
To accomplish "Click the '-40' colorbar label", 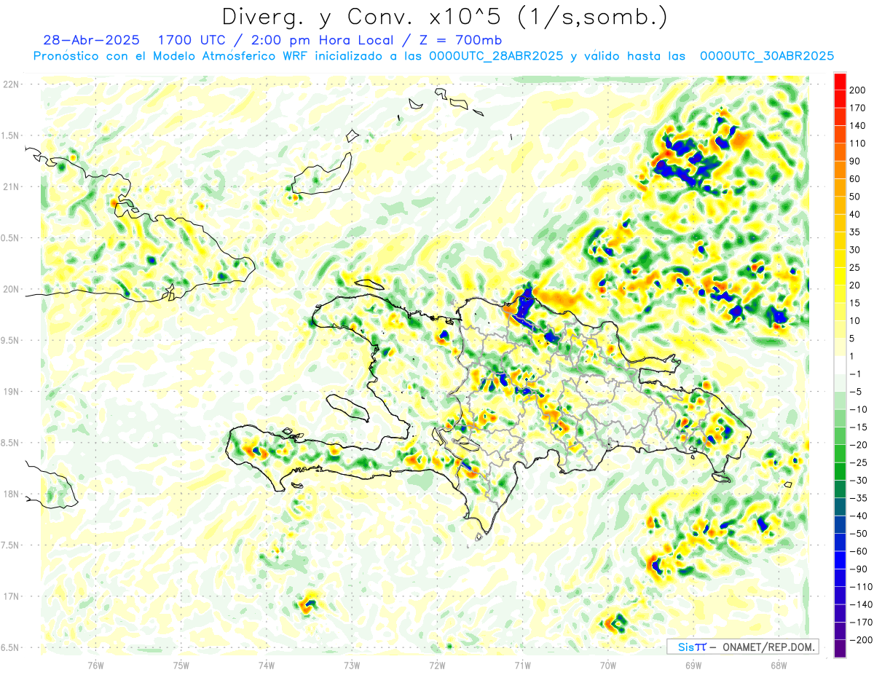I will (857, 516).
